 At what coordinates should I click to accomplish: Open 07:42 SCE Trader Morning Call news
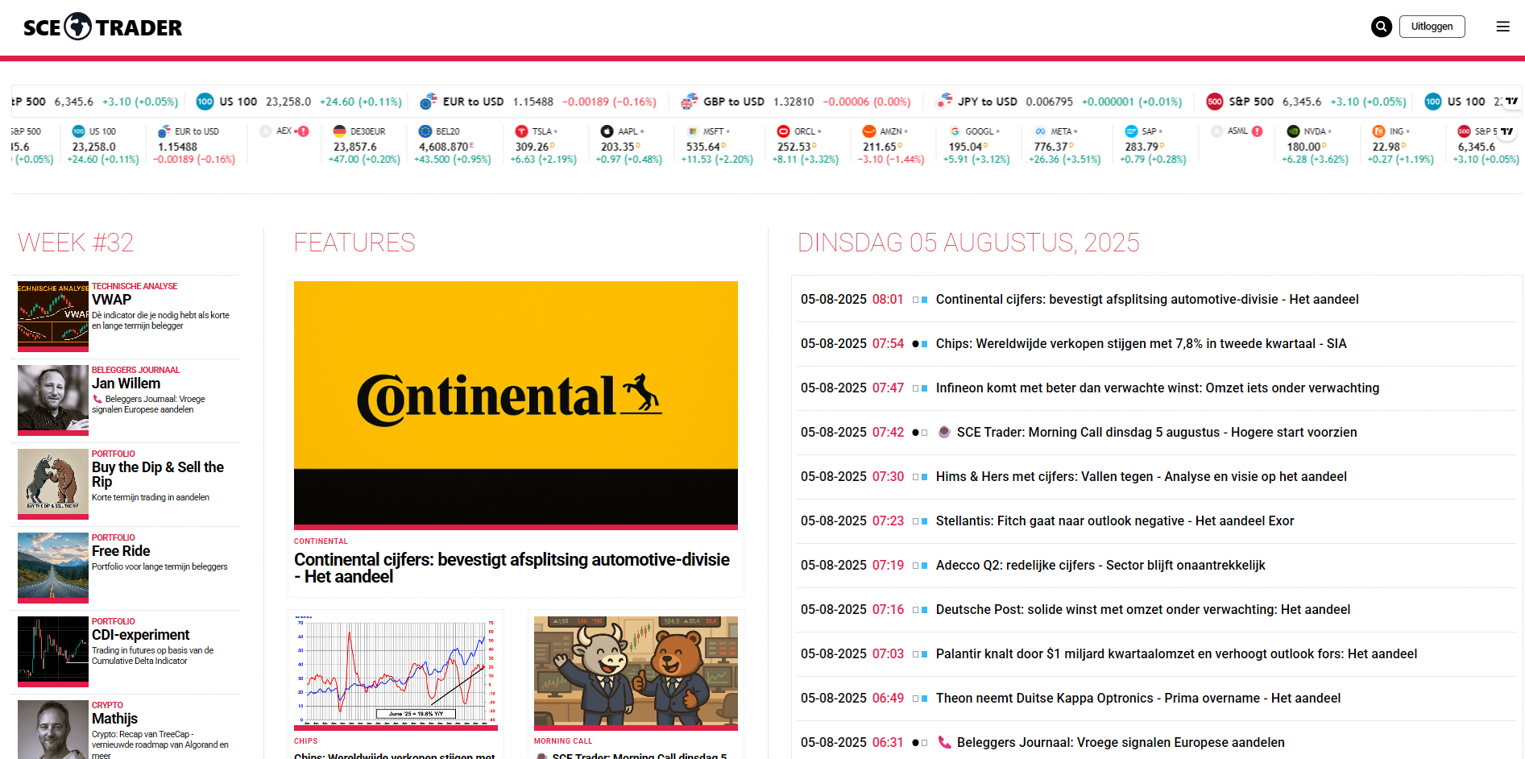tap(1157, 433)
